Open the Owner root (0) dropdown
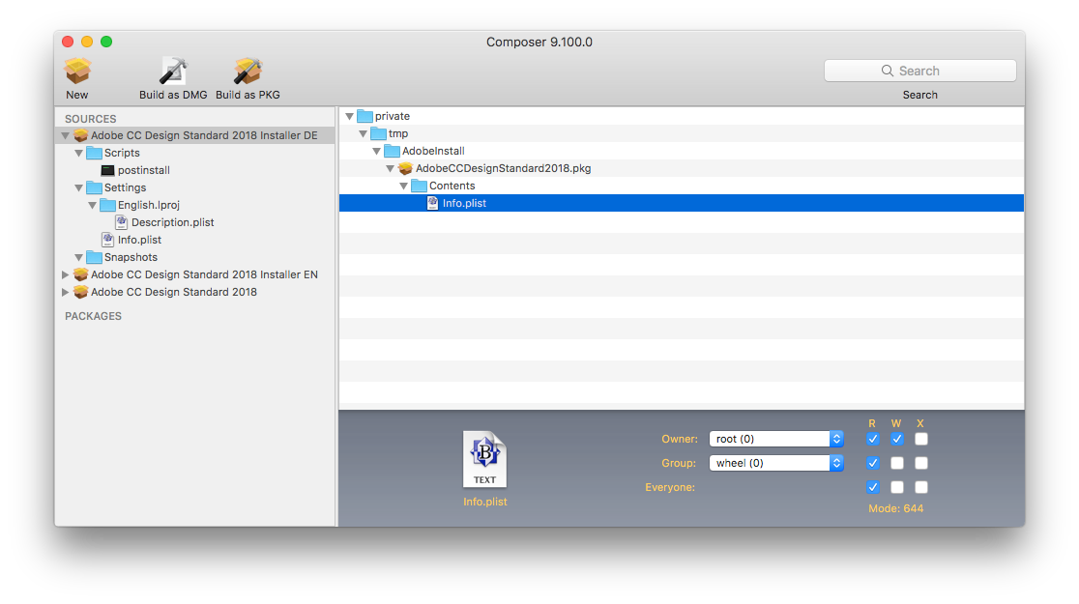 click(776, 439)
